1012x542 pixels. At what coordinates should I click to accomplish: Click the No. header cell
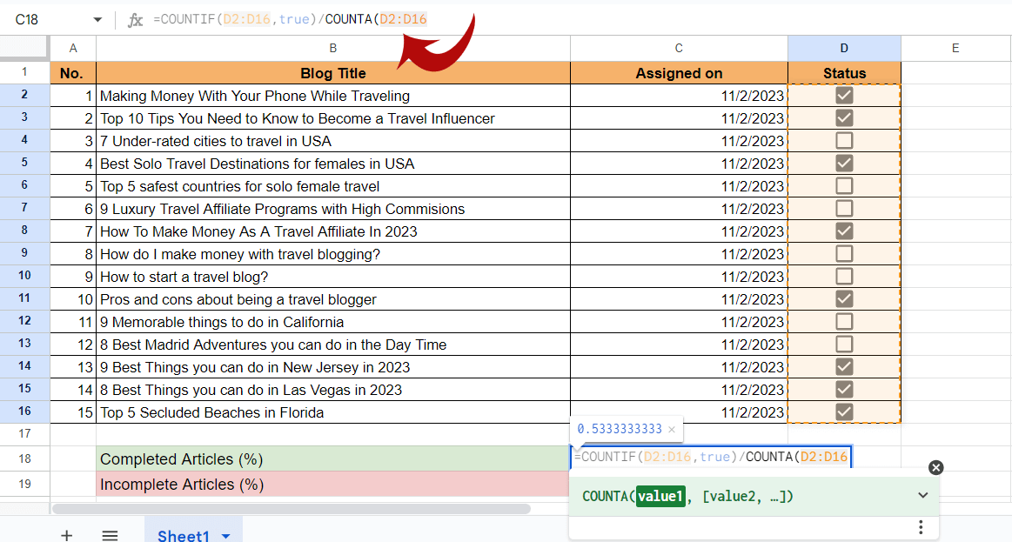point(73,73)
